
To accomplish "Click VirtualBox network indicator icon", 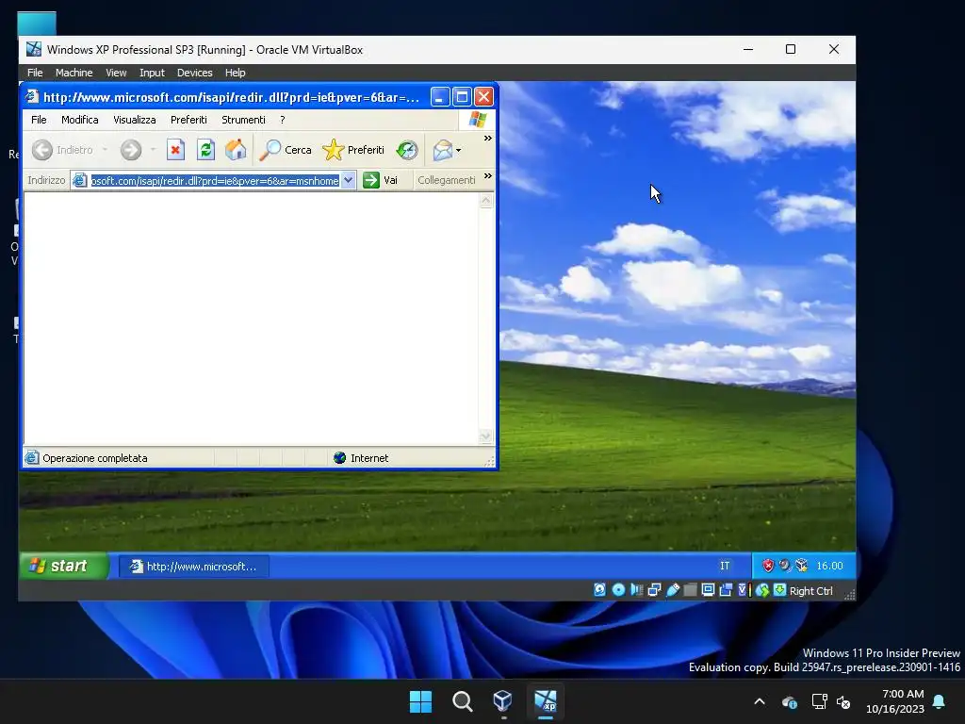I will pos(654,590).
